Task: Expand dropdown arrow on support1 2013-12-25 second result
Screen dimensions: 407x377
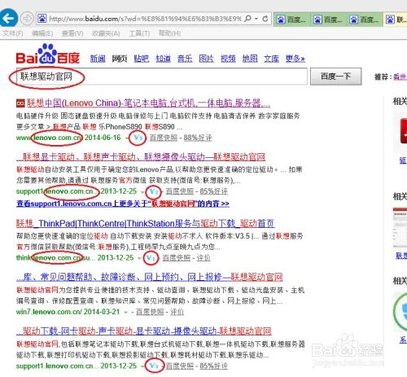Action: coord(142,192)
